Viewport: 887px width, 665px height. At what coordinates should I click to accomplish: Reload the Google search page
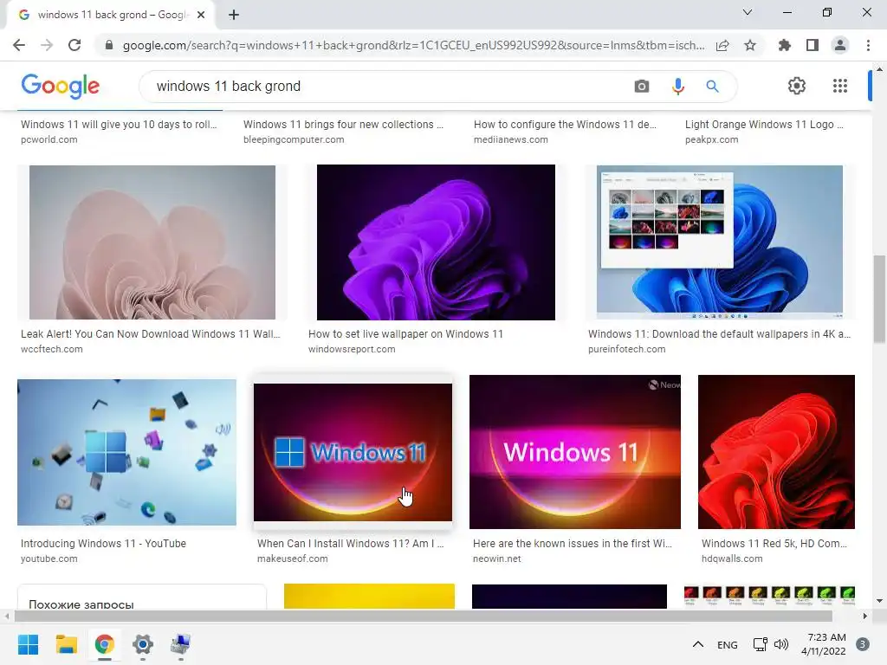(74, 45)
